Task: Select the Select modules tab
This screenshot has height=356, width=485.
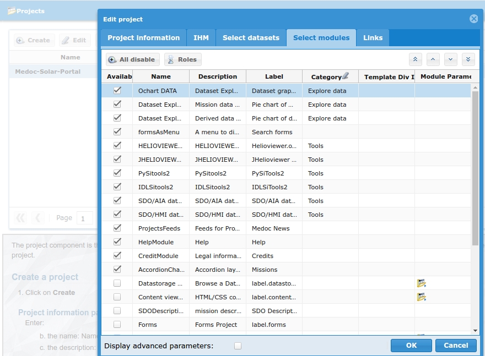Action: tap(321, 37)
